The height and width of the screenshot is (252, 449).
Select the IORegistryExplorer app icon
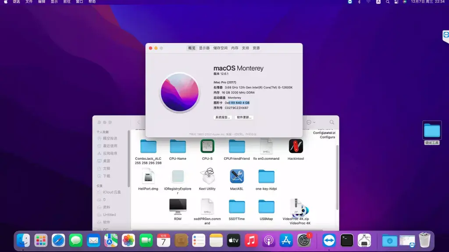[178, 176]
